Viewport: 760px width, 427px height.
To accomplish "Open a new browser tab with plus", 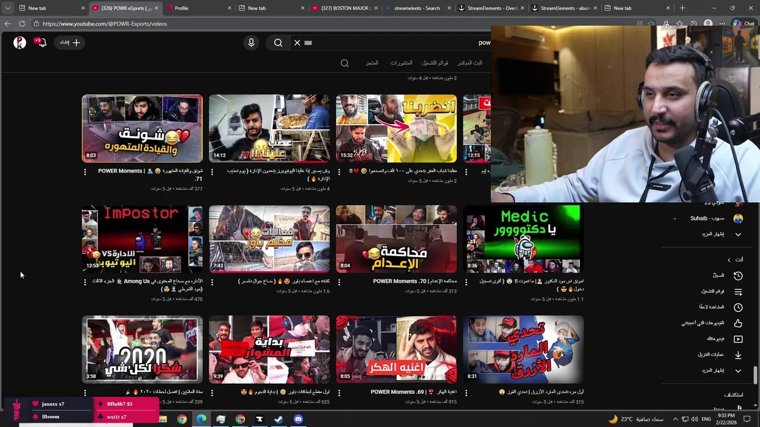I will coord(682,8).
